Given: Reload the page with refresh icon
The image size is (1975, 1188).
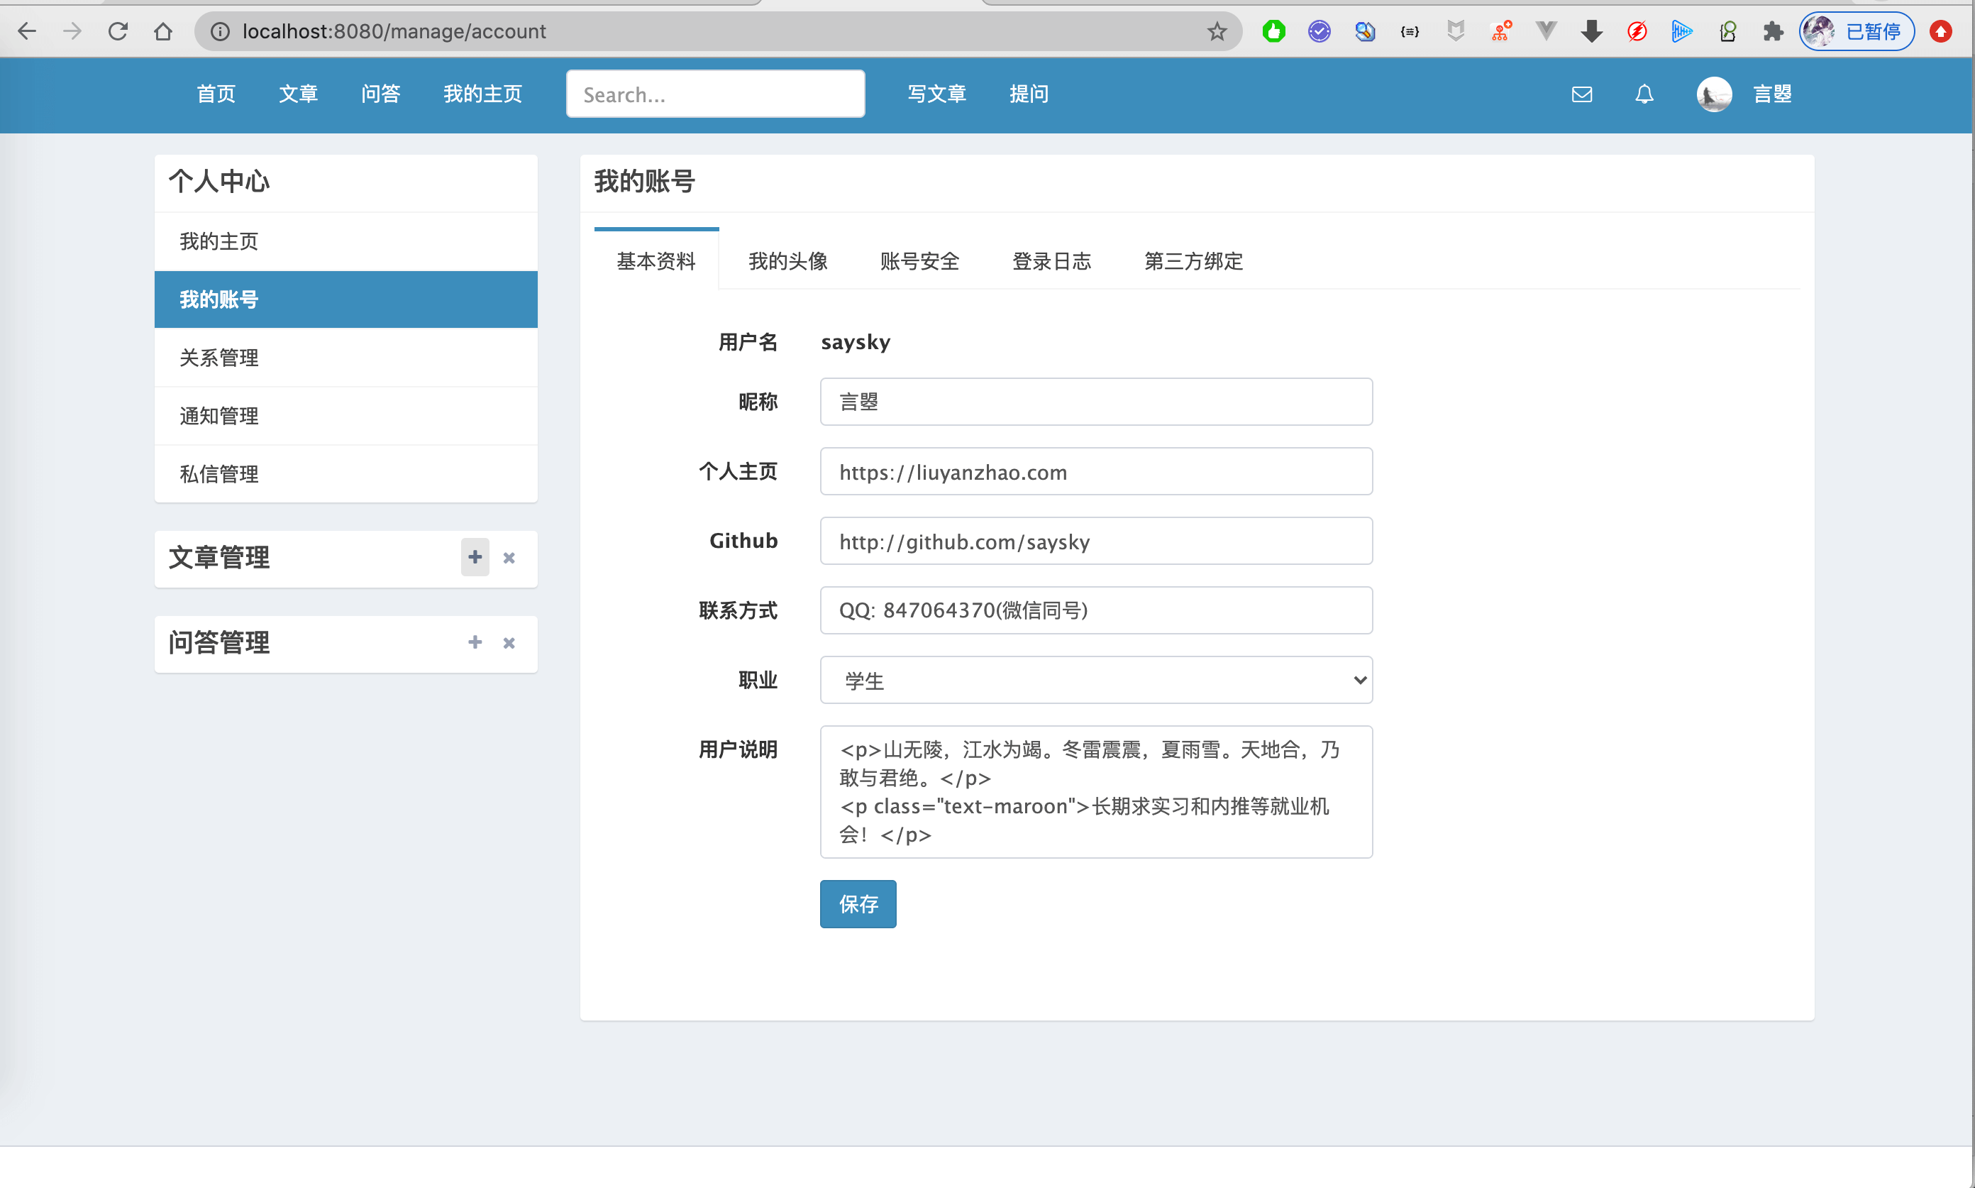Looking at the screenshot, I should (x=118, y=31).
